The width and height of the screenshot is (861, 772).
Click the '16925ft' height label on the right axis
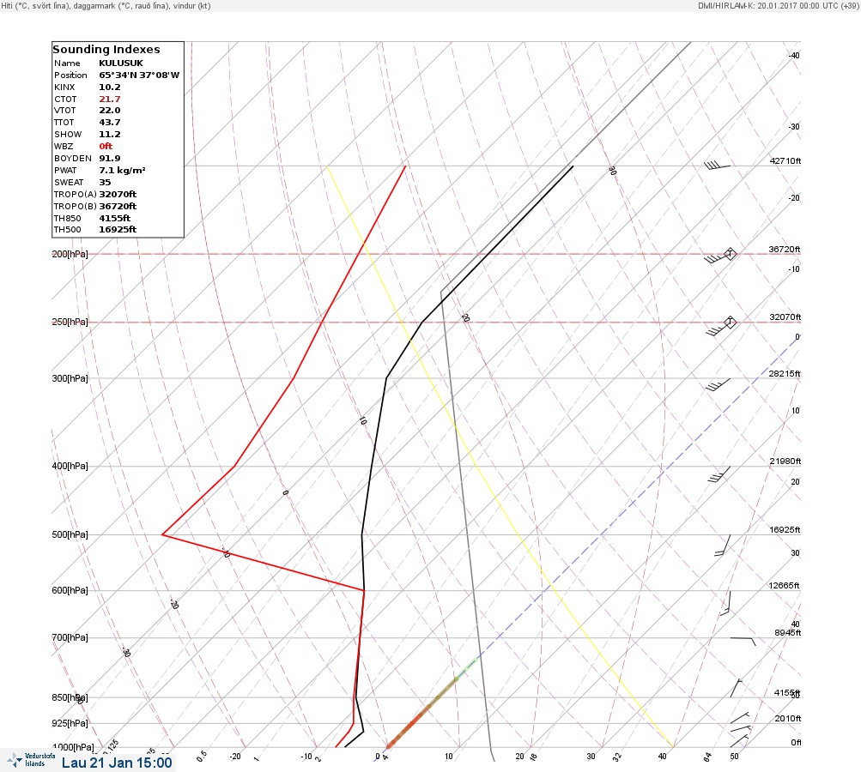pyautogui.click(x=785, y=529)
